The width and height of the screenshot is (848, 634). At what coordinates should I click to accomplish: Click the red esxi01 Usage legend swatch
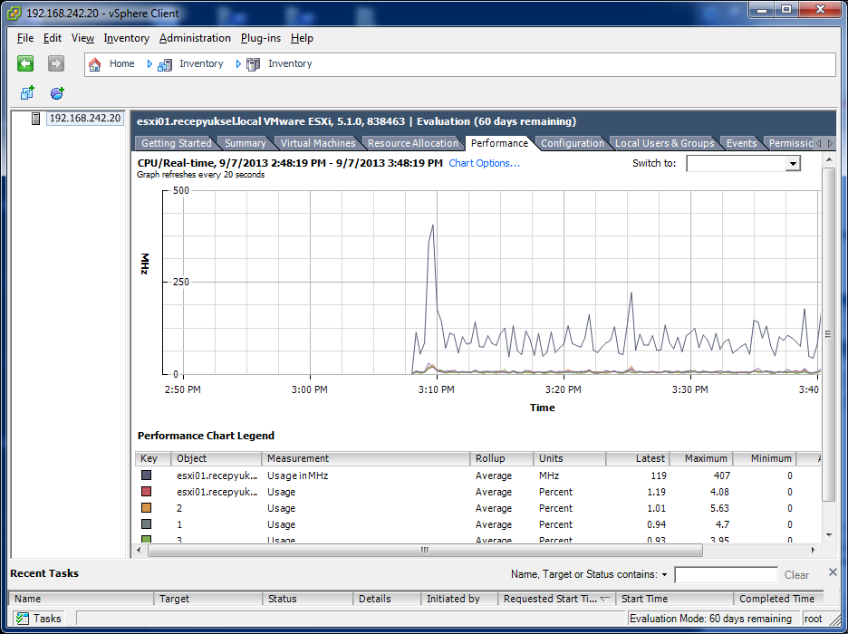coord(146,492)
